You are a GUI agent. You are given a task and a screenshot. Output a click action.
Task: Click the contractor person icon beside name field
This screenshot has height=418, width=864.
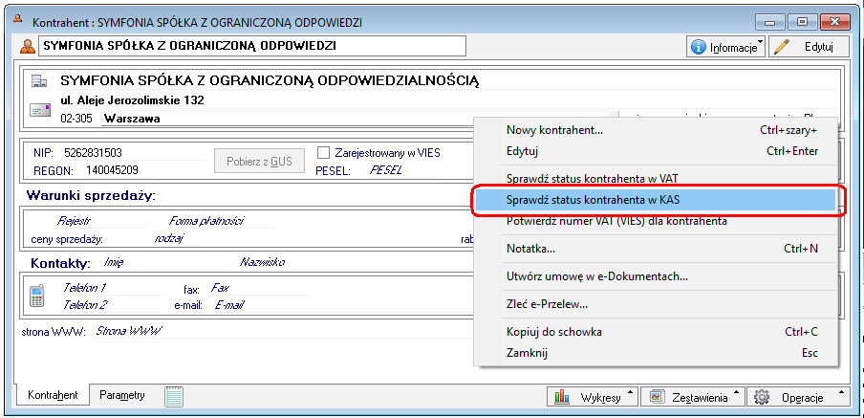pyautogui.click(x=27, y=47)
